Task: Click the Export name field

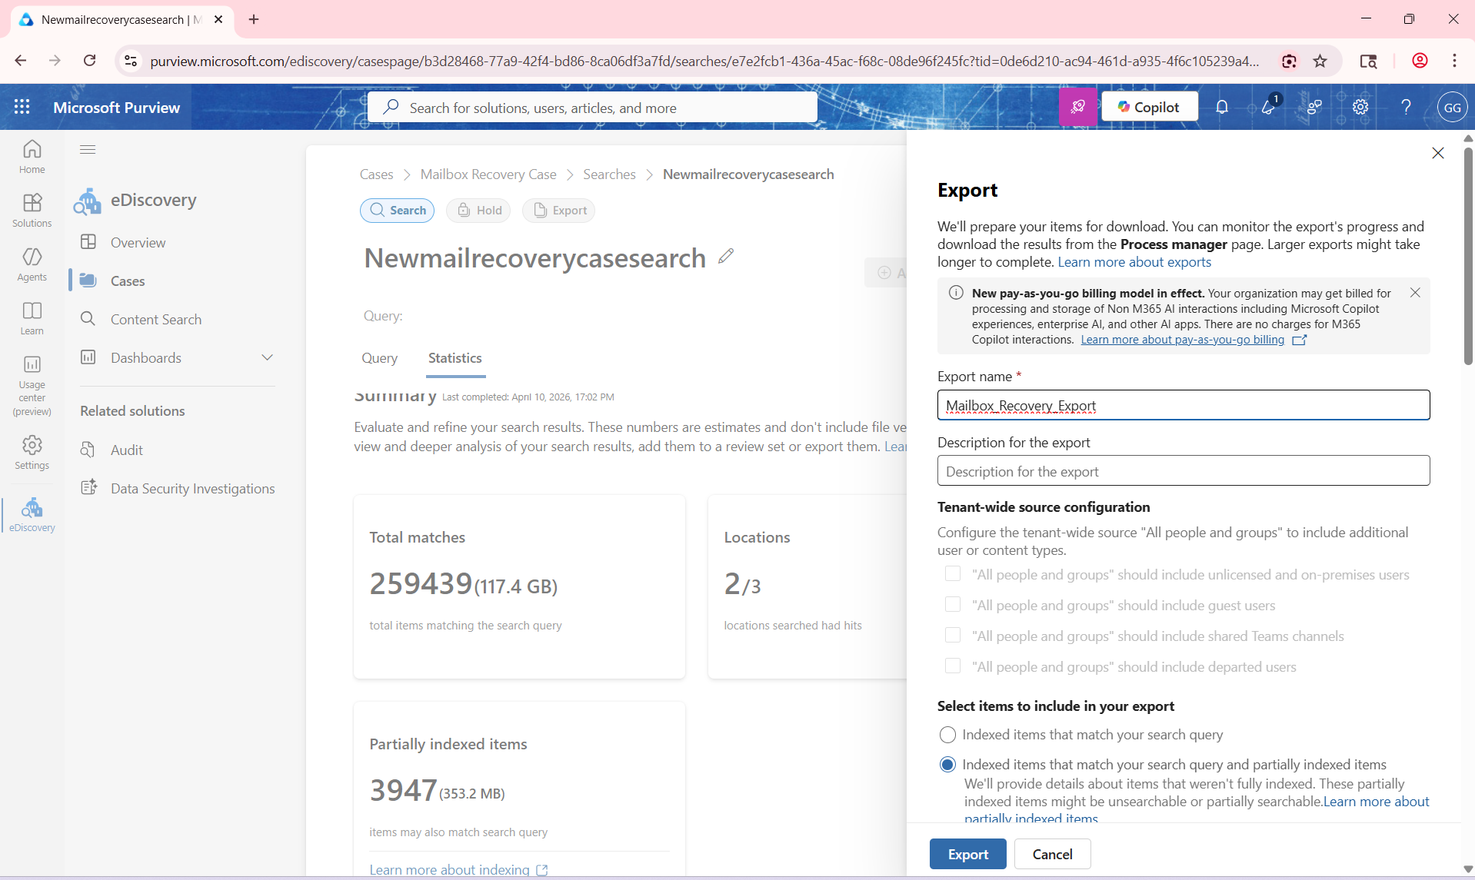Action: coord(1184,405)
